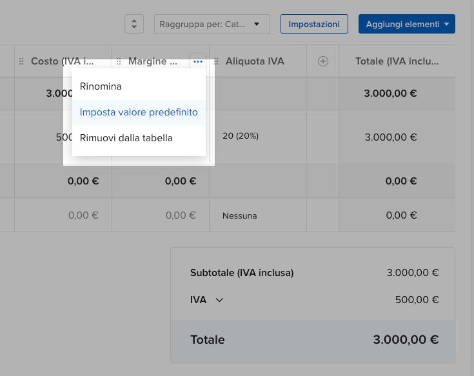
Task: Click the Nessuna tax rate cell
Action: [x=239, y=215]
